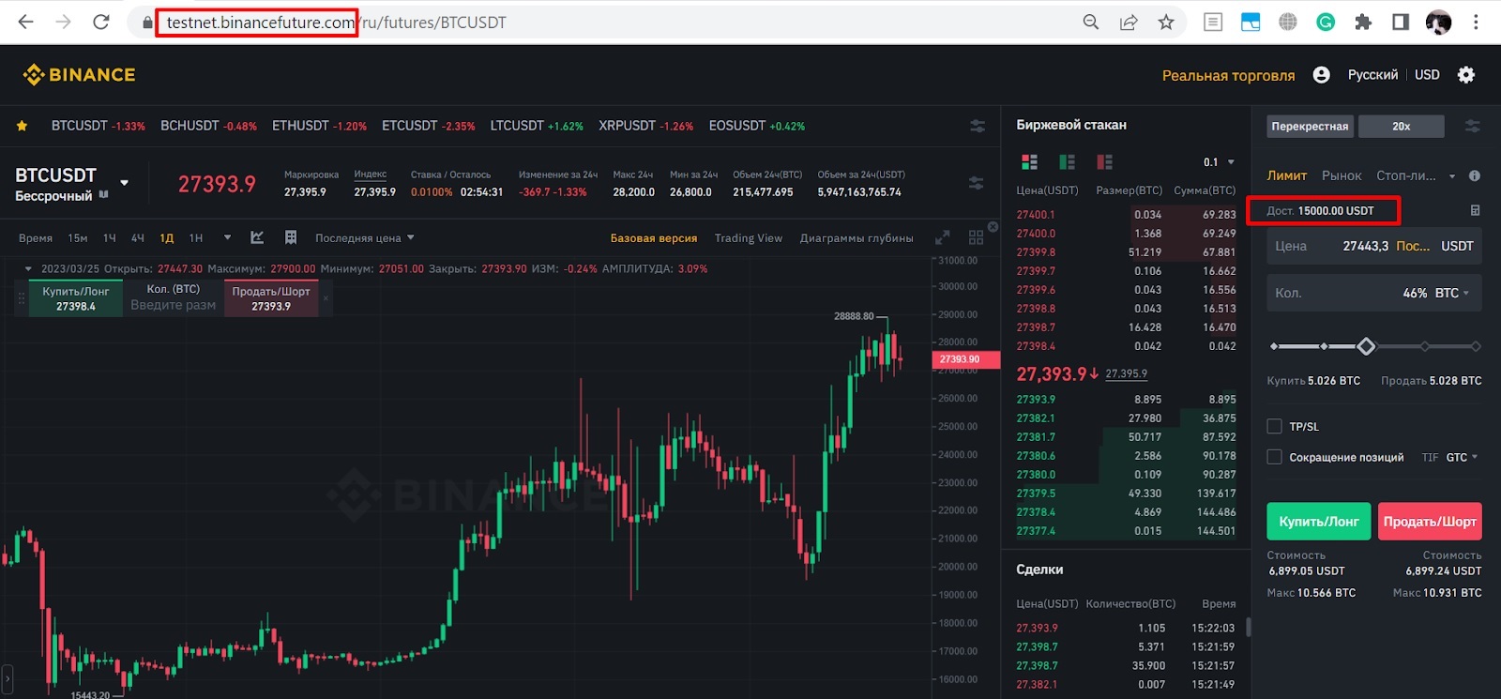Switch to the 15м chart timeframe

(78, 238)
